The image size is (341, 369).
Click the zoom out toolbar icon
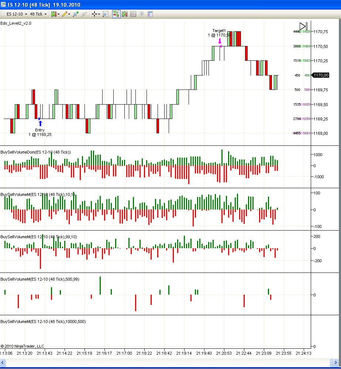pos(84,14)
